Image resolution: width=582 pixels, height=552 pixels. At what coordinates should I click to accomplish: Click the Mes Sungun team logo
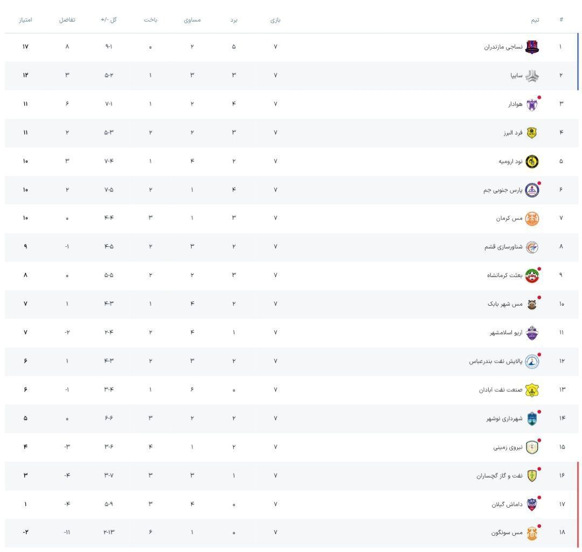click(532, 533)
